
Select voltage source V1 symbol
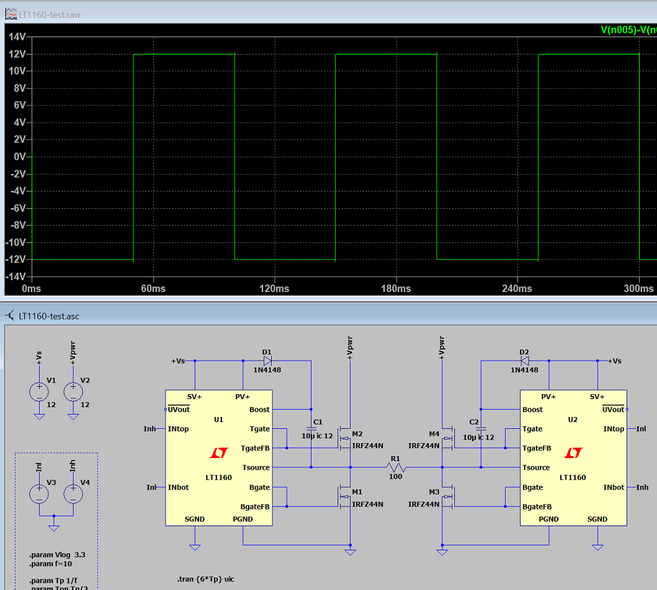click(39, 392)
